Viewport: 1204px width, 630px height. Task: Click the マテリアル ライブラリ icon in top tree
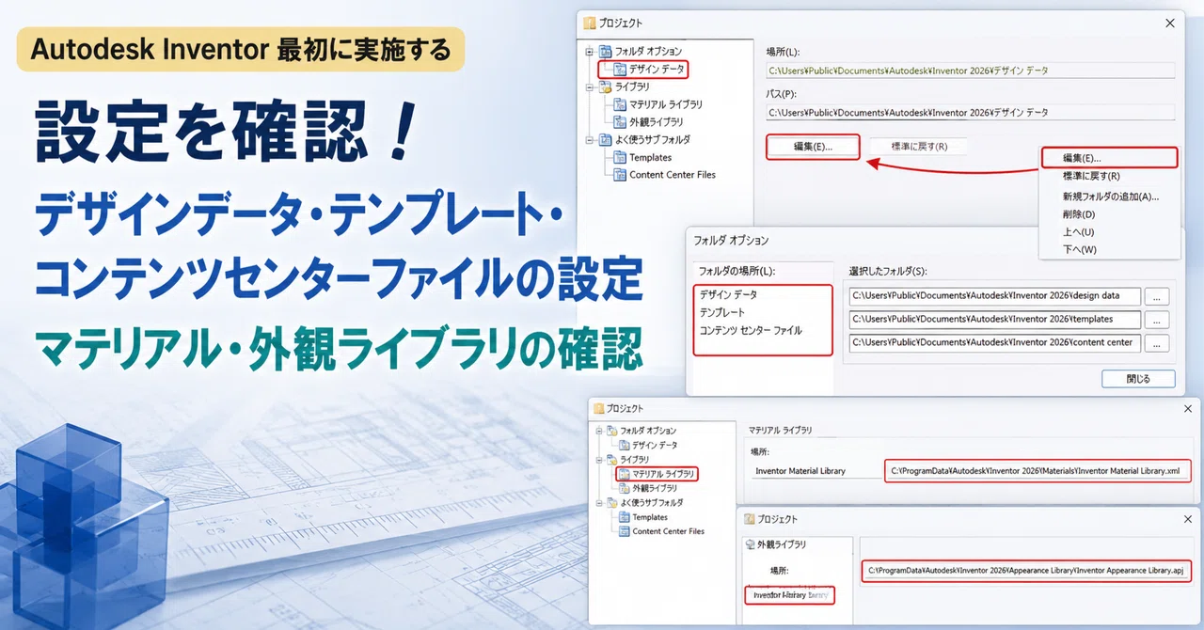coord(621,104)
